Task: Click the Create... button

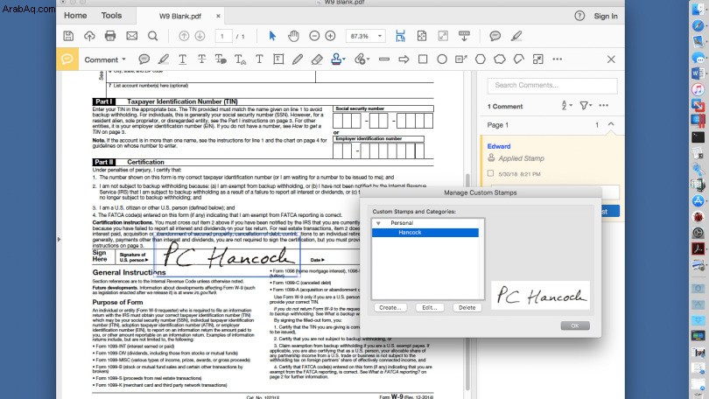Action: [390, 307]
